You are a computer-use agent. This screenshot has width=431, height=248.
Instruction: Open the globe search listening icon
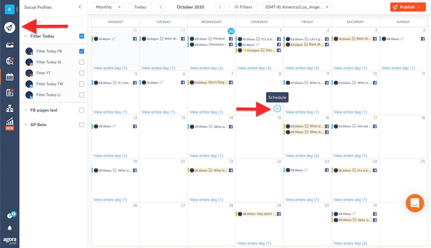click(10, 61)
